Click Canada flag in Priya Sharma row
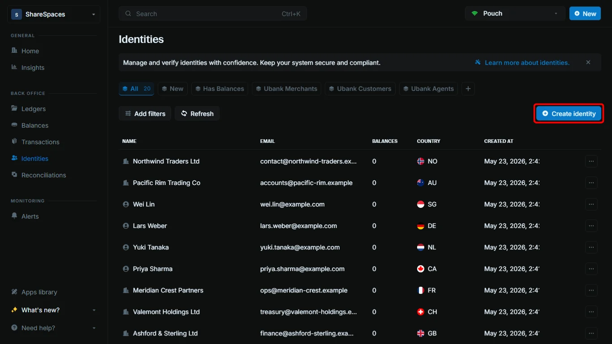Image resolution: width=612 pixels, height=344 pixels. coord(421,269)
